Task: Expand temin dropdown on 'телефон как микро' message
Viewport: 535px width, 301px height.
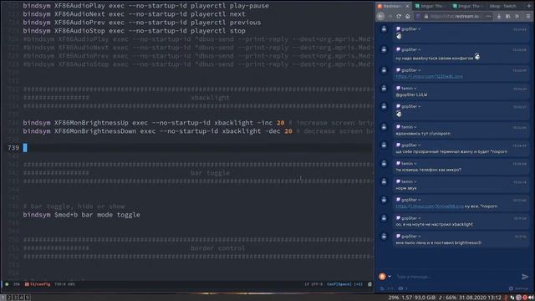Action: [x=415, y=164]
